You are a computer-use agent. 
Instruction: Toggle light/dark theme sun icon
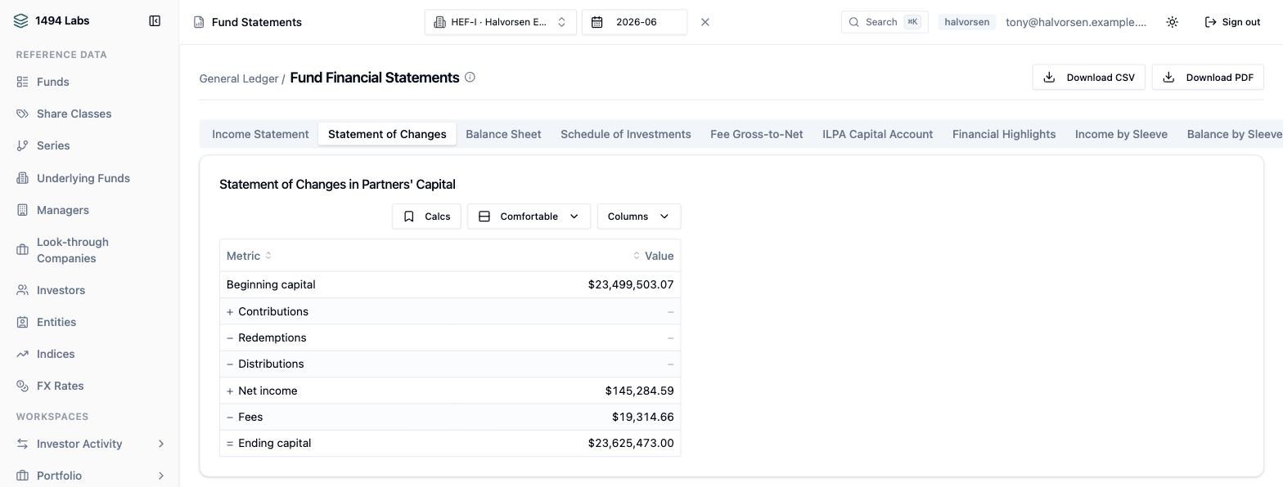(x=1173, y=22)
